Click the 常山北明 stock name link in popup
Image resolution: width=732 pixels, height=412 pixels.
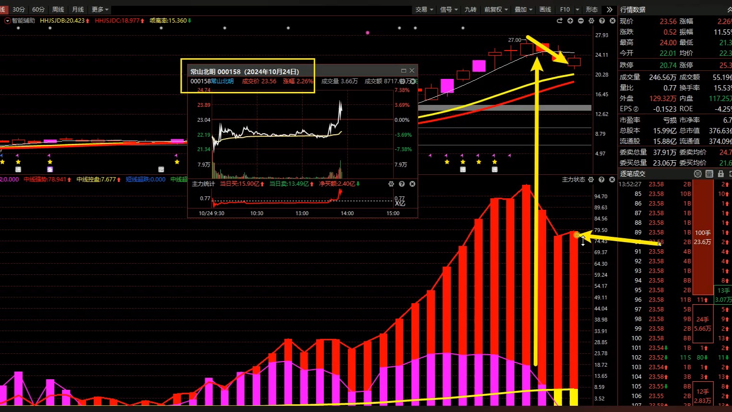coord(222,81)
